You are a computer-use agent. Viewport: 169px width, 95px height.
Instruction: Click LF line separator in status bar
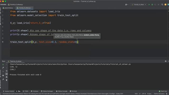(x=140, y=94)
